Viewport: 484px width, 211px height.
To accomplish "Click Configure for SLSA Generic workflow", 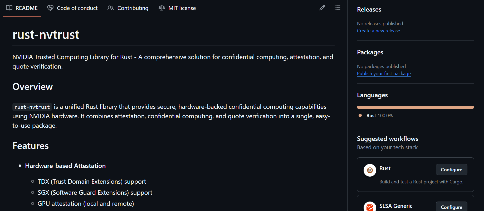I will [x=451, y=207].
